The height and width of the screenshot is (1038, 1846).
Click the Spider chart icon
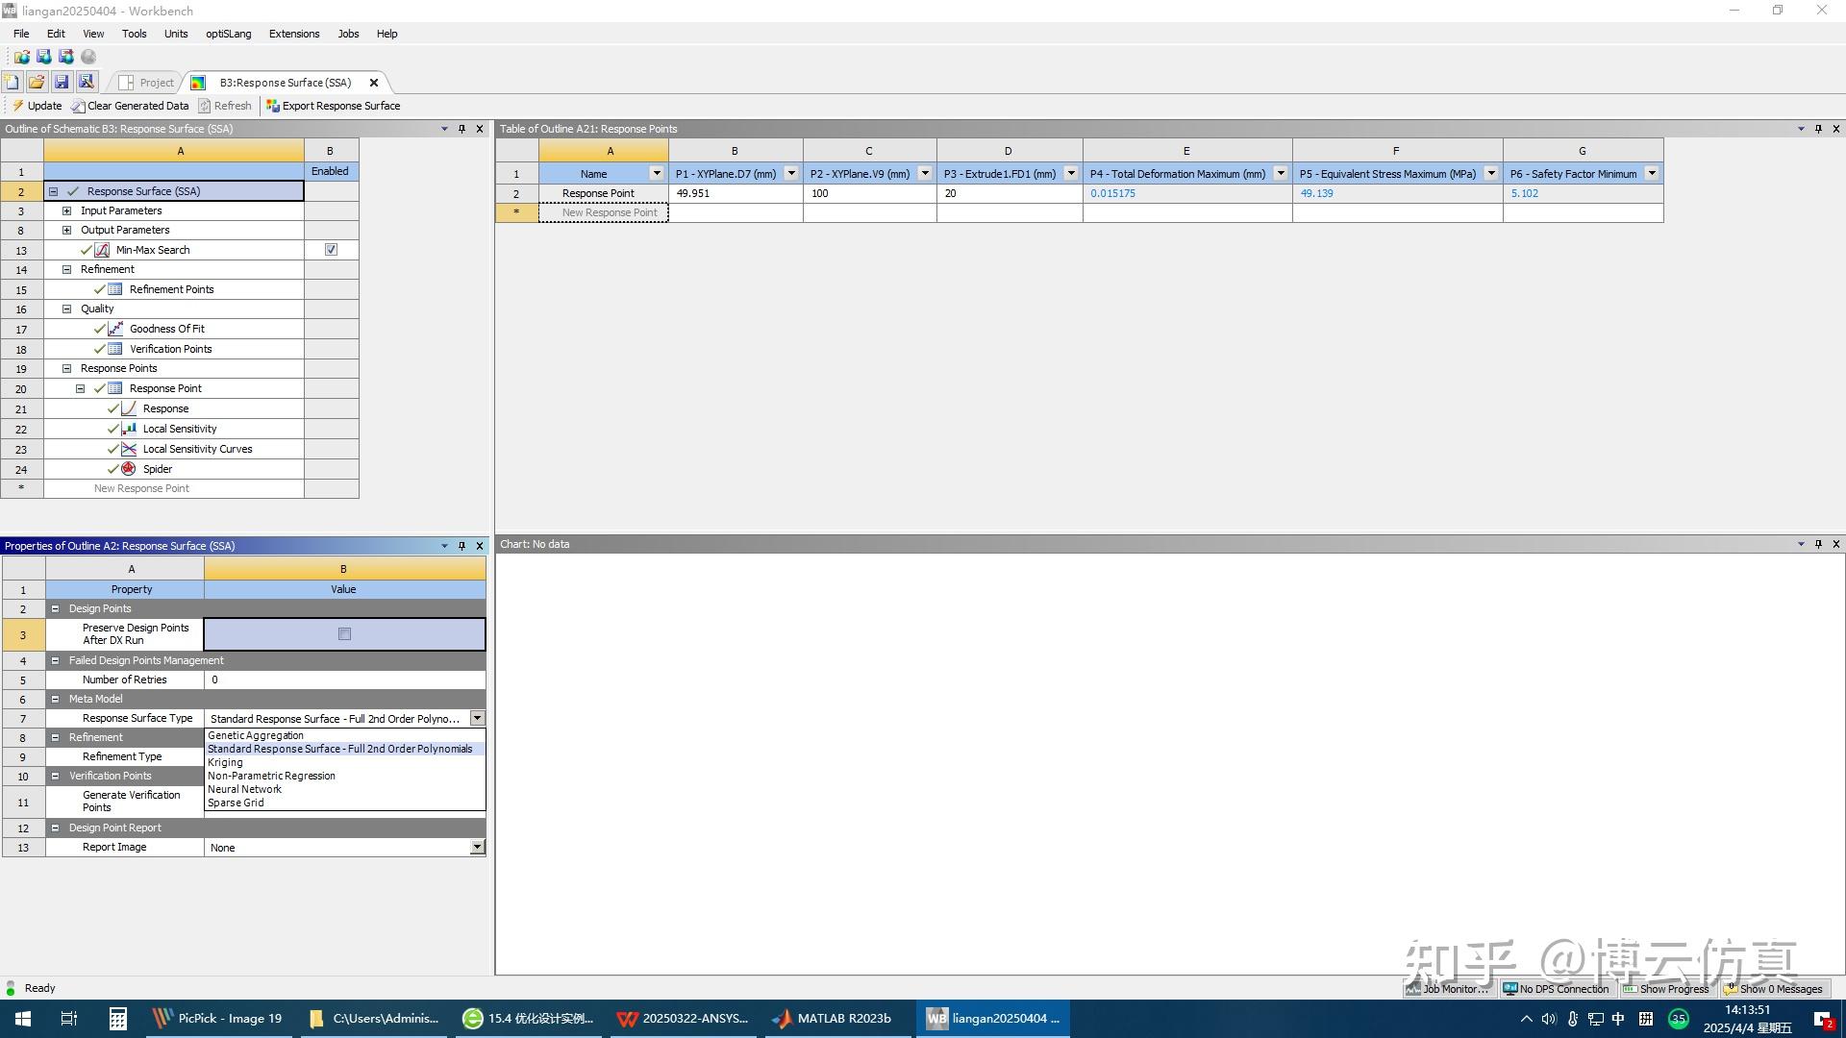coord(128,469)
